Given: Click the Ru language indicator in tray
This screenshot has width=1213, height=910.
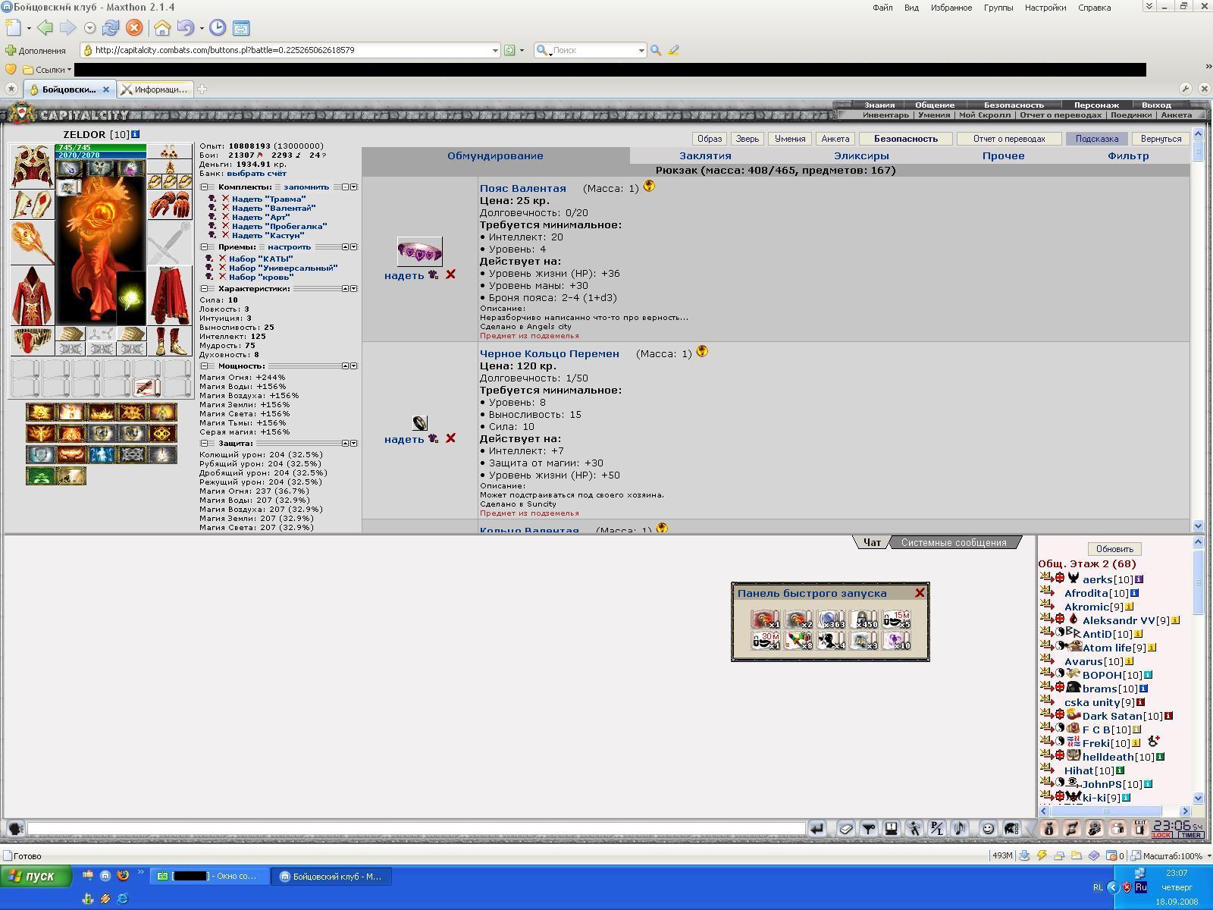Looking at the screenshot, I should [x=1141, y=887].
